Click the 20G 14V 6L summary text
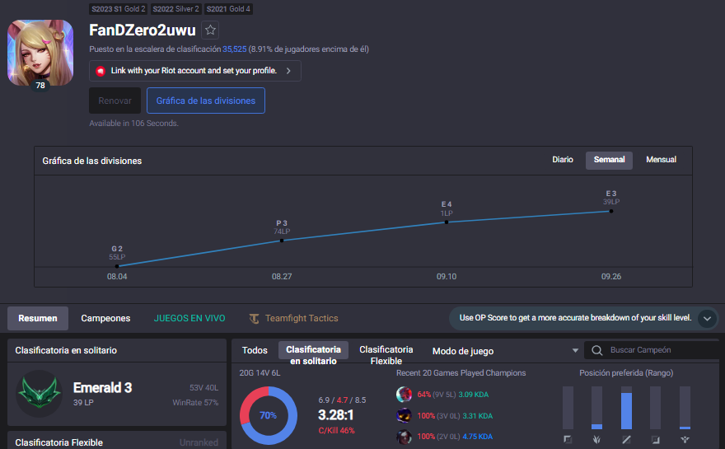The width and height of the screenshot is (725, 449). tap(260, 373)
